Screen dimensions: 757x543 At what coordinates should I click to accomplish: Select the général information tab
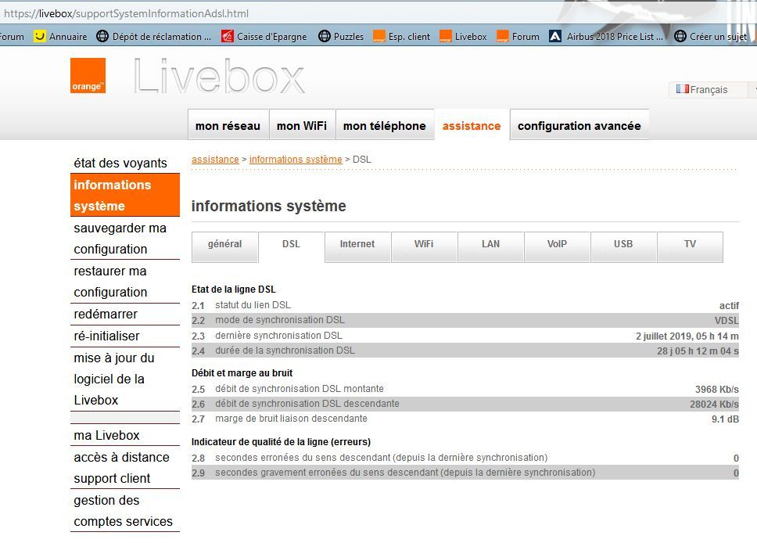[x=224, y=244]
